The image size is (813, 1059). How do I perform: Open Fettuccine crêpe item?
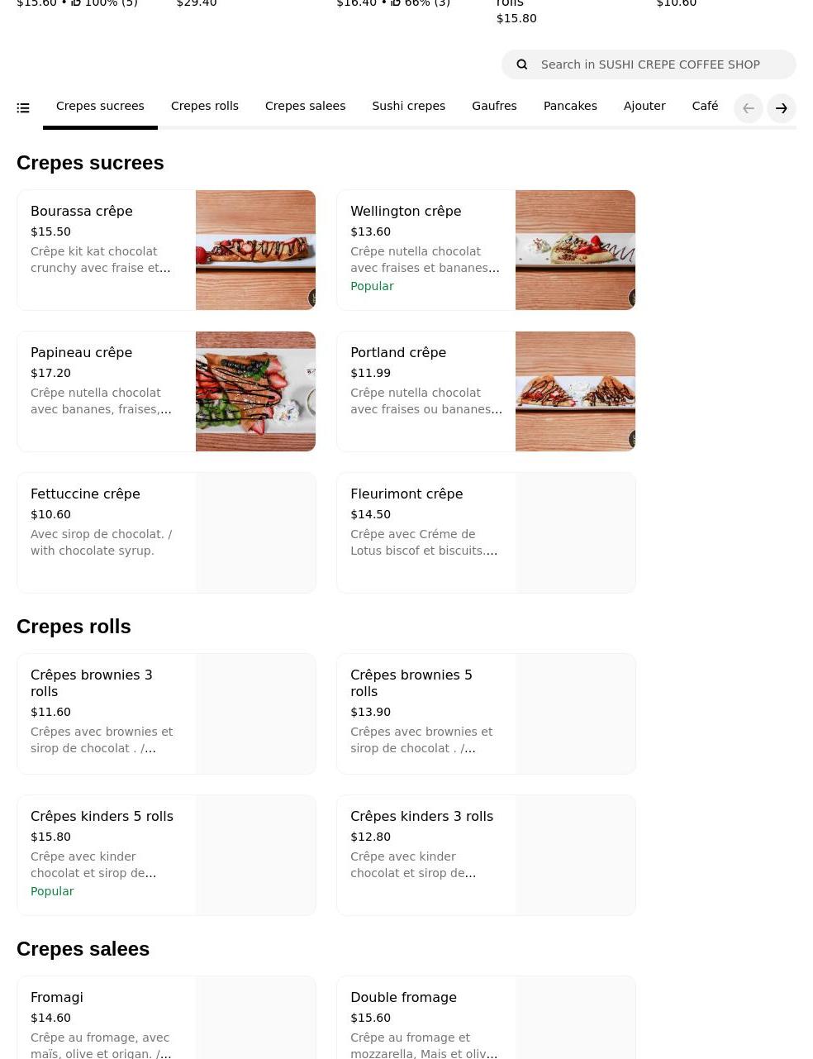[166, 533]
